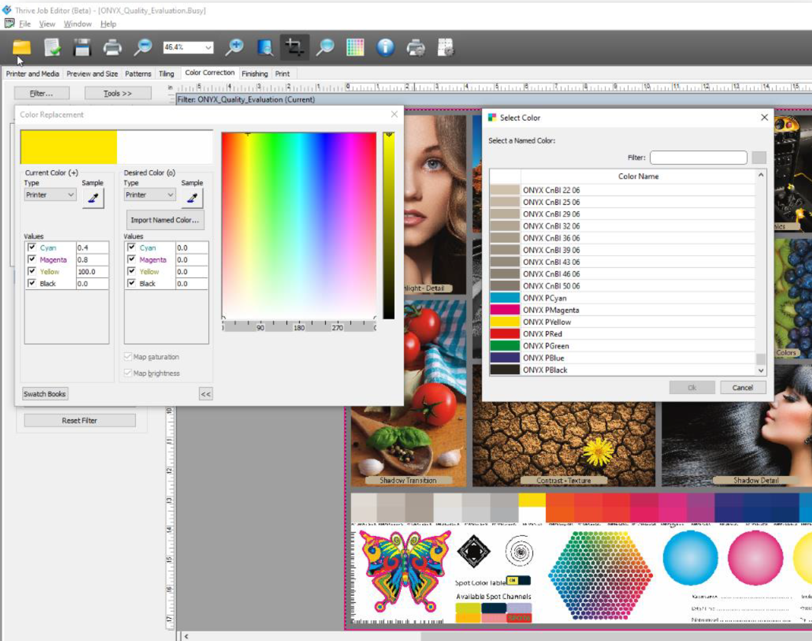Pick Current Color with eyedropper sample
Viewport: 812px width, 641px height.
point(93,198)
